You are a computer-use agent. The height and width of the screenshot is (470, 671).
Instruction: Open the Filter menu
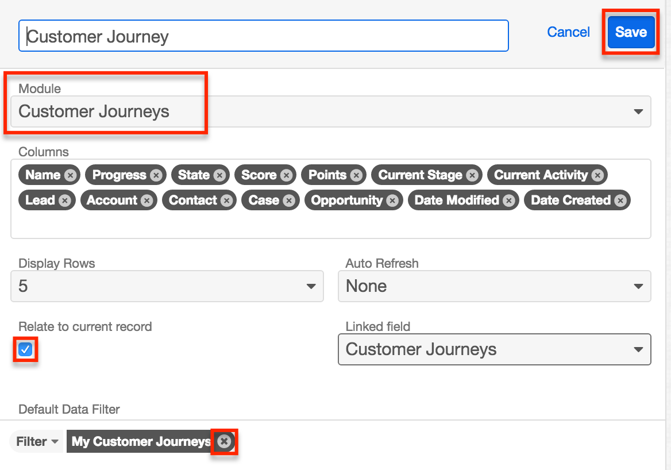click(x=36, y=442)
